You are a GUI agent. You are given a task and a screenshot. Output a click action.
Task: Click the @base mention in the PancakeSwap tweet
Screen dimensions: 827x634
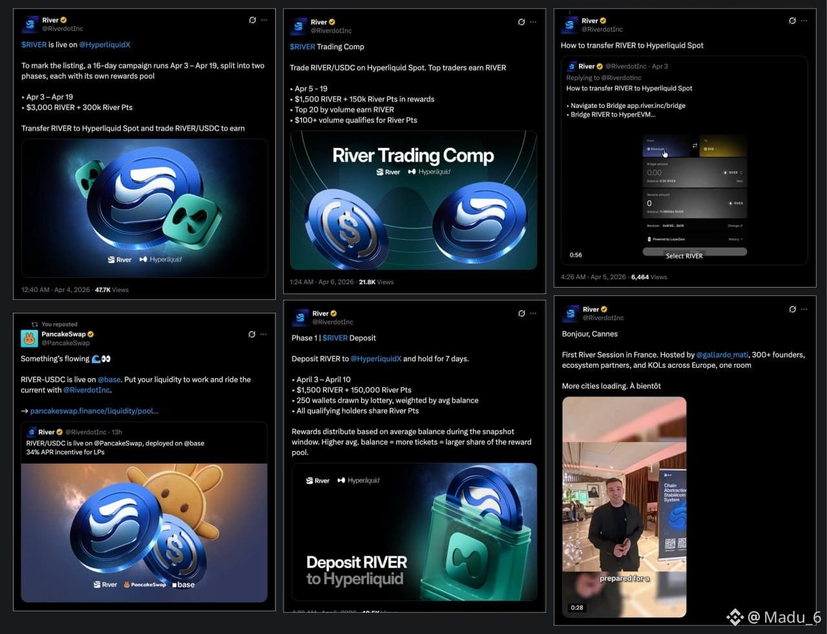(x=109, y=379)
